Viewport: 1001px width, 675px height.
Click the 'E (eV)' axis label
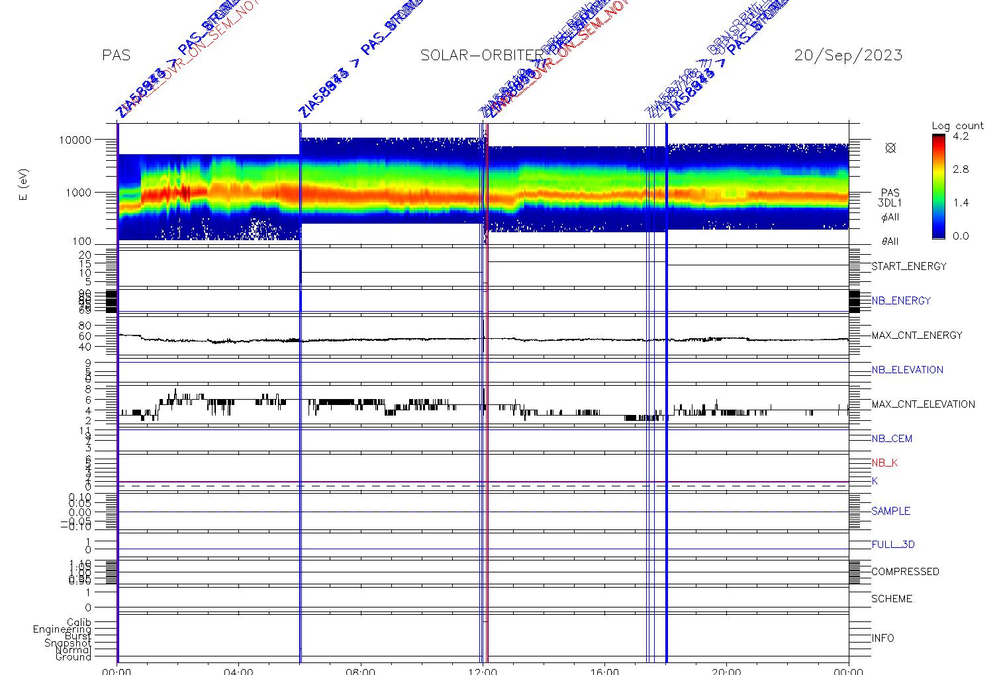24,185
